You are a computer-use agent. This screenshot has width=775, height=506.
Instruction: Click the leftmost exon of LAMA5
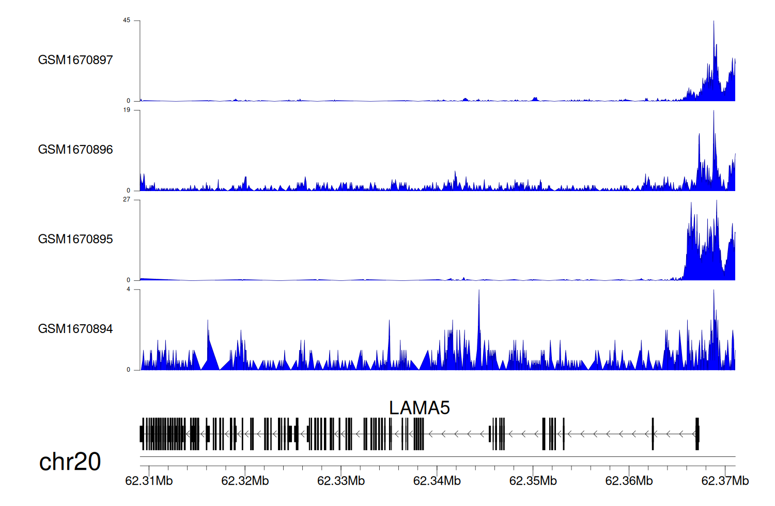142,434
